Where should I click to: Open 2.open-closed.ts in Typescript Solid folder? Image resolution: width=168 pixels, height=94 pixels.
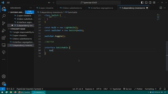(x=21, y=36)
